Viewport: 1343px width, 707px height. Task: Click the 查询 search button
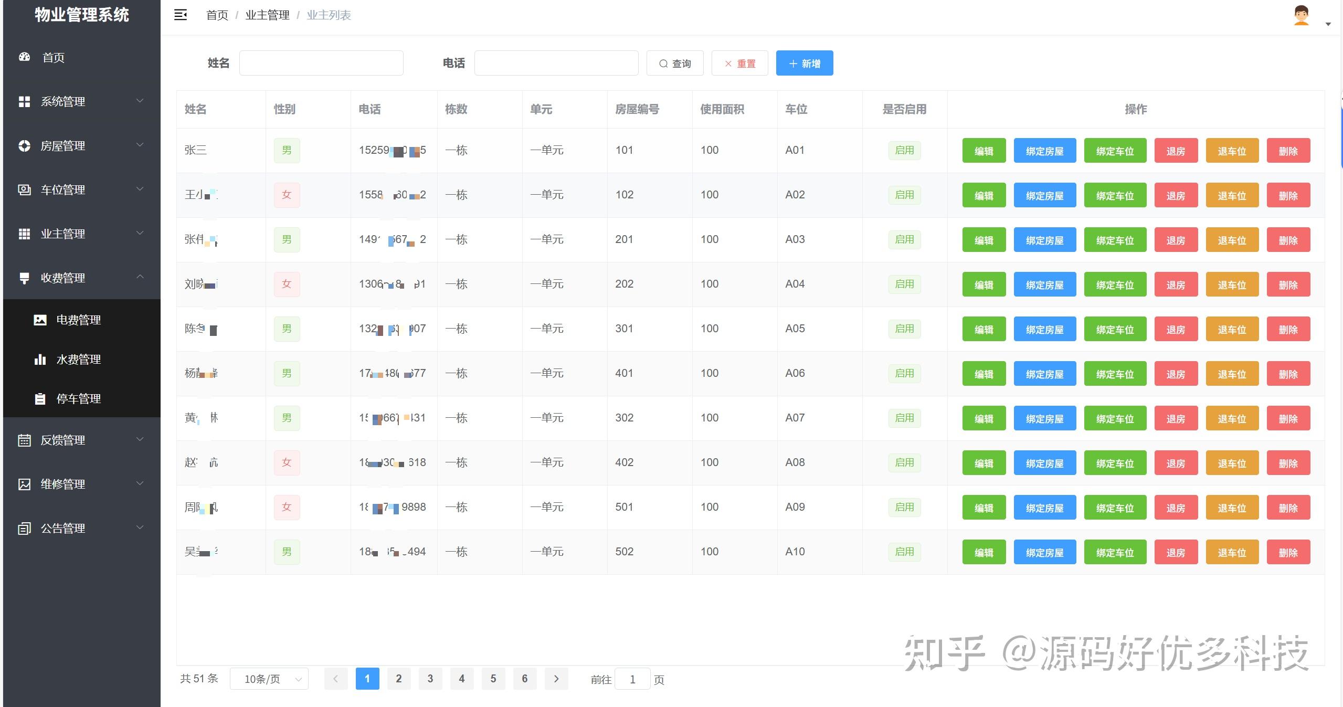tap(675, 63)
